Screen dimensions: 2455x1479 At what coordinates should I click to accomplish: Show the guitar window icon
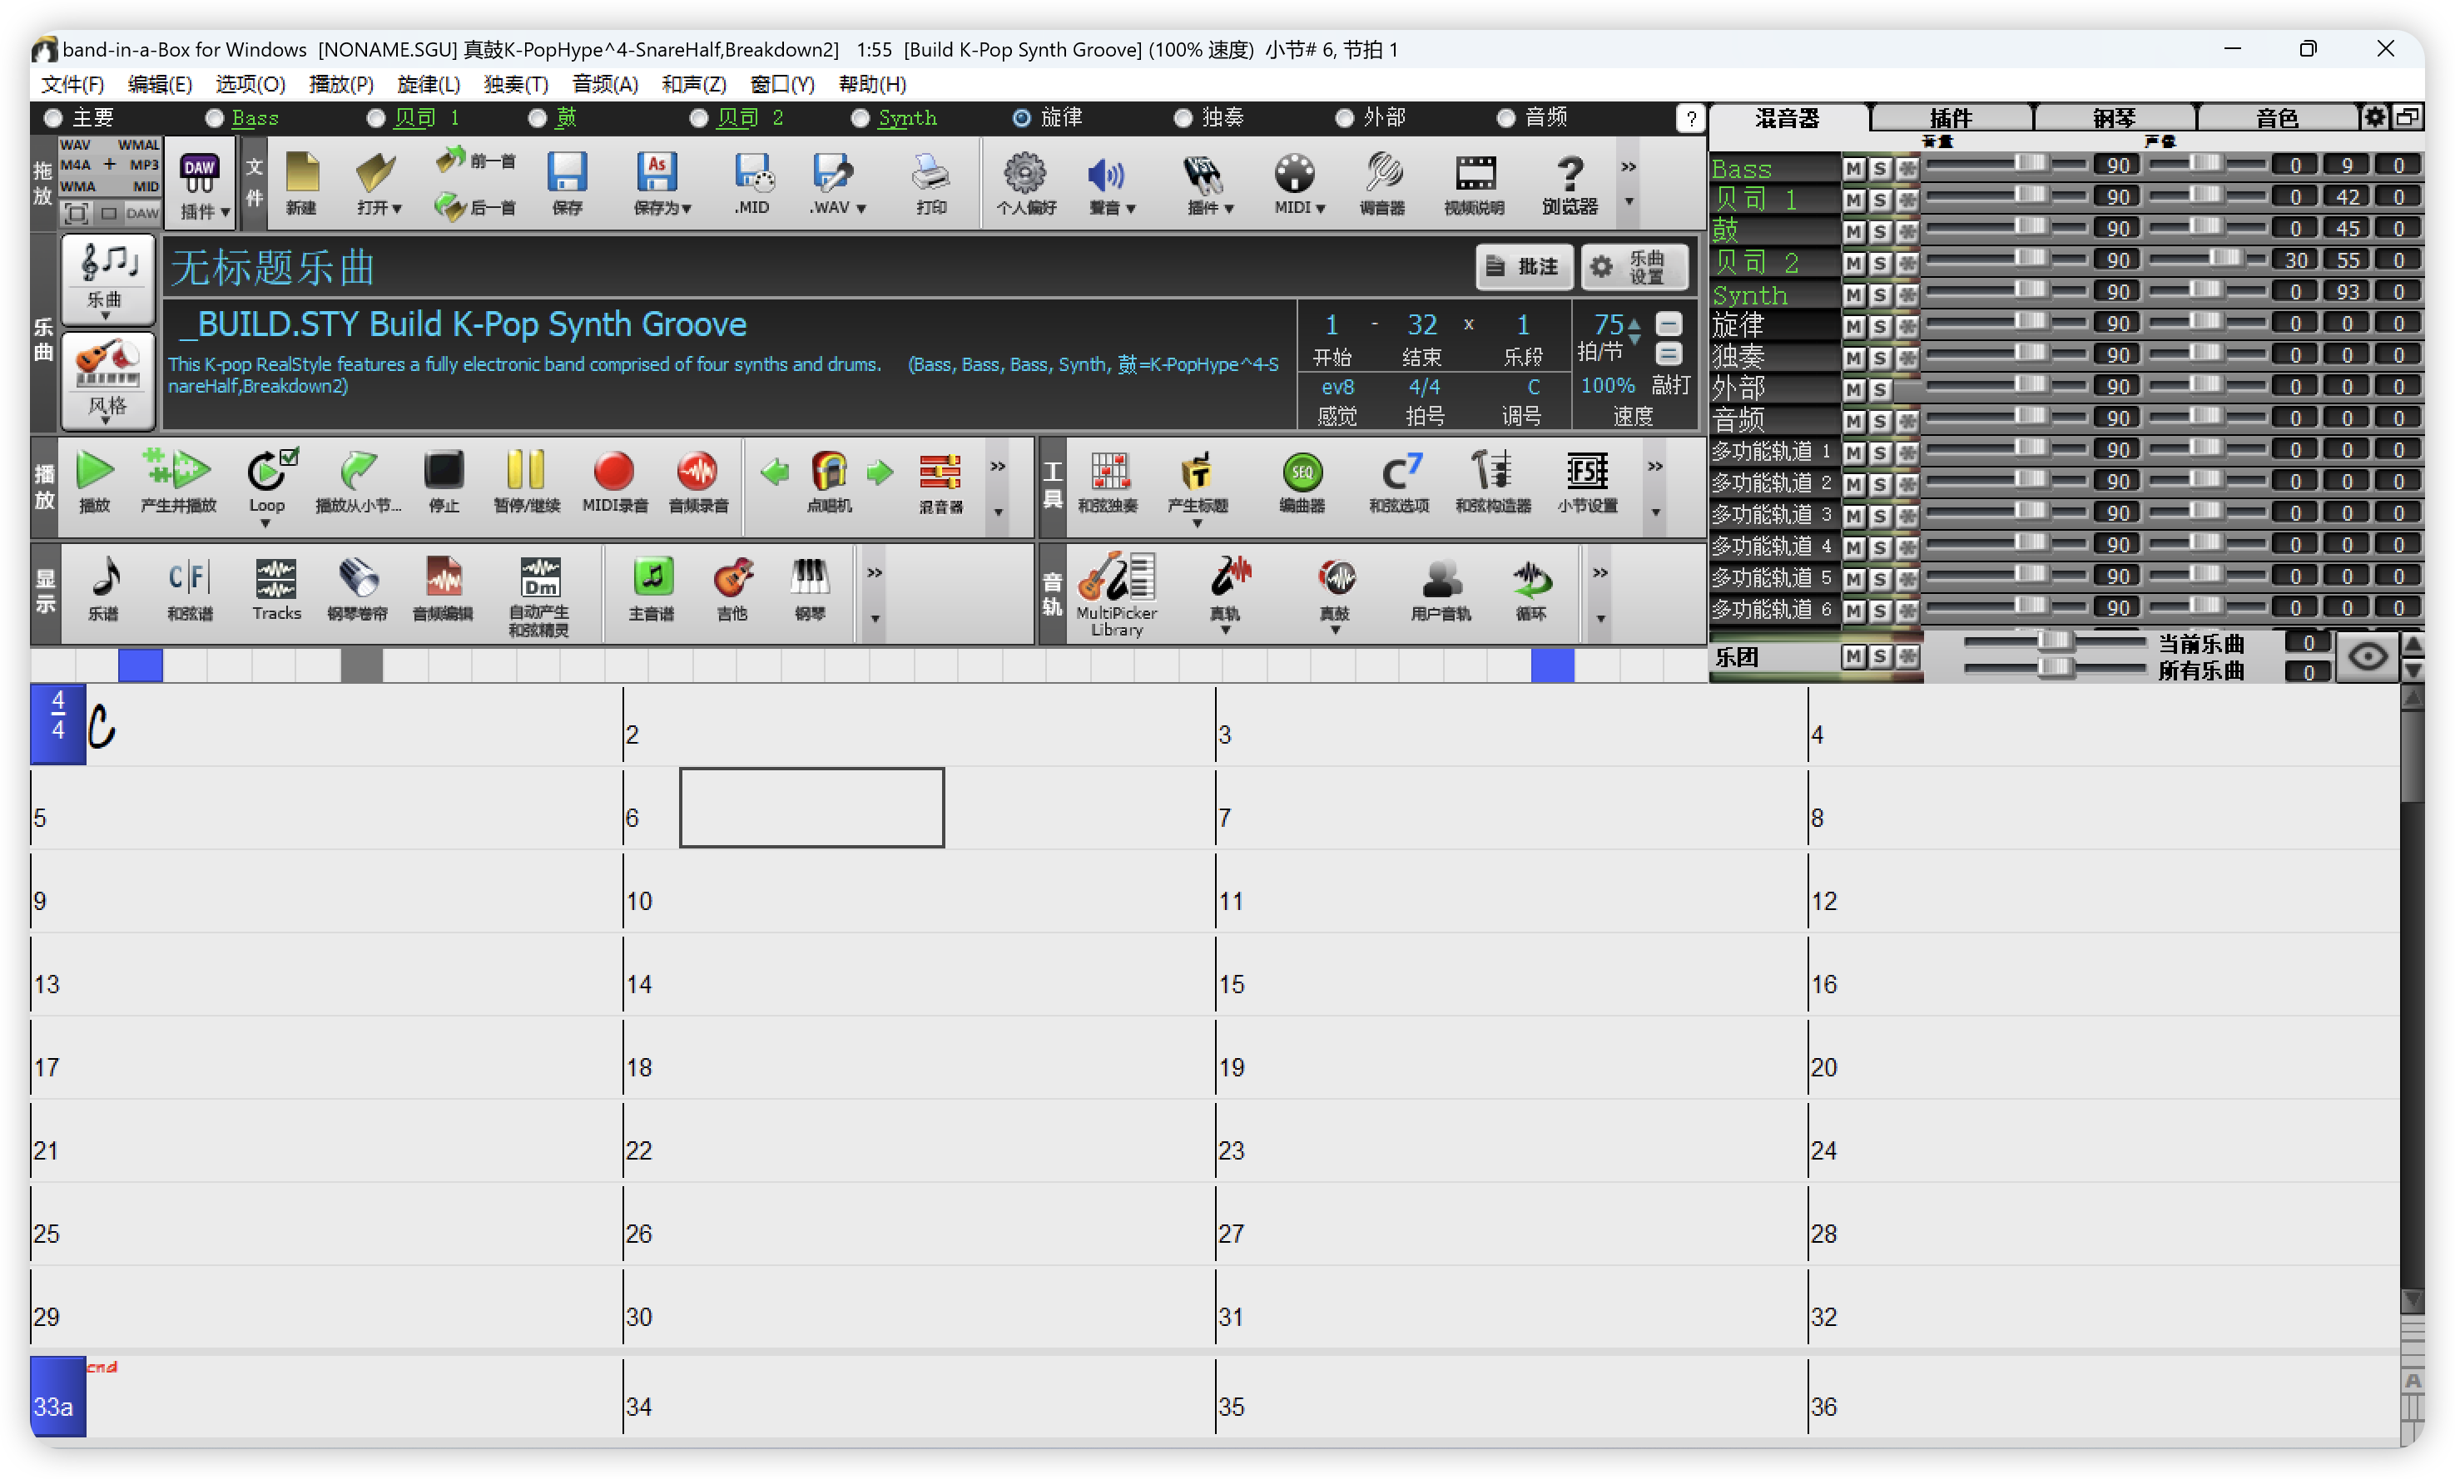(732, 589)
